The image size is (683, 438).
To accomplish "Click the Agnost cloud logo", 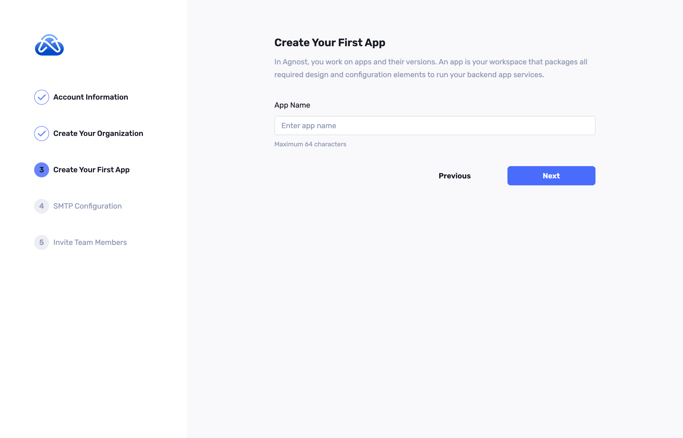I will [x=49, y=45].
